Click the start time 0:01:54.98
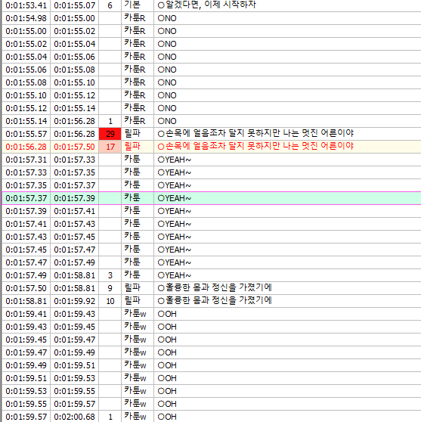The width and height of the screenshot is (421, 422). [x=26, y=18]
